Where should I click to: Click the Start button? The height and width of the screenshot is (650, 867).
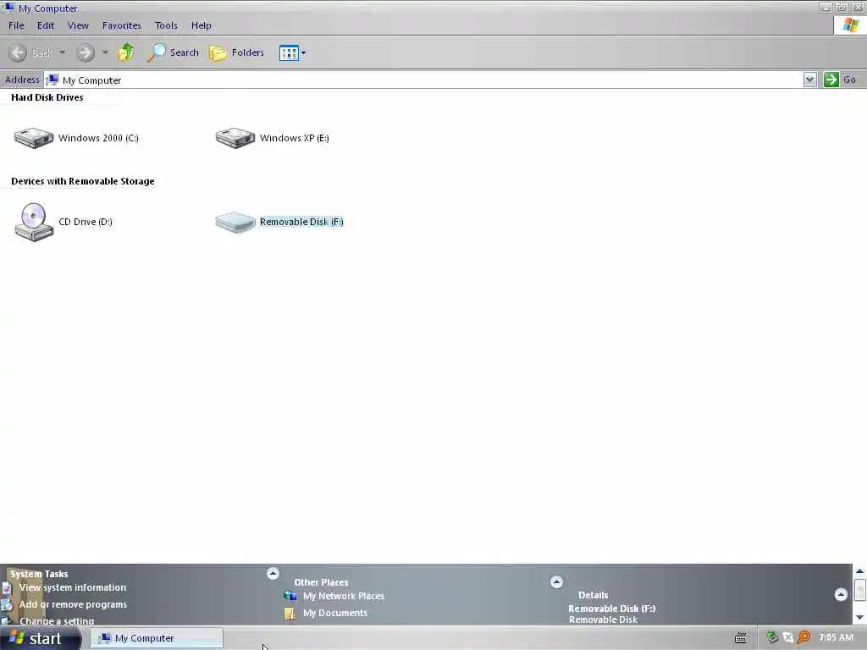pyautogui.click(x=41, y=638)
